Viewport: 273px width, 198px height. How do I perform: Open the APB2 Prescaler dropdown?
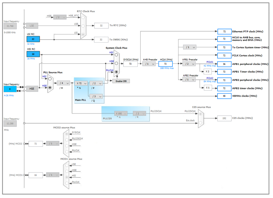(189, 80)
